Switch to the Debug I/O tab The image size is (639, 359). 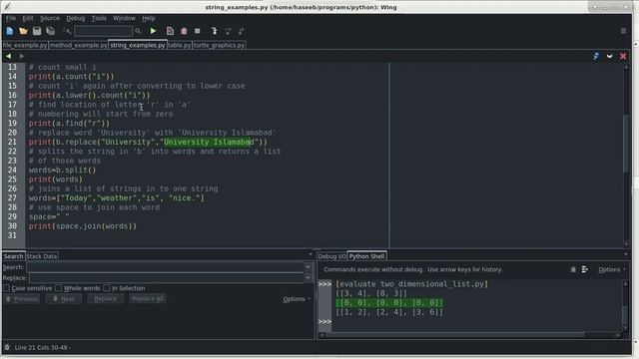pos(331,256)
